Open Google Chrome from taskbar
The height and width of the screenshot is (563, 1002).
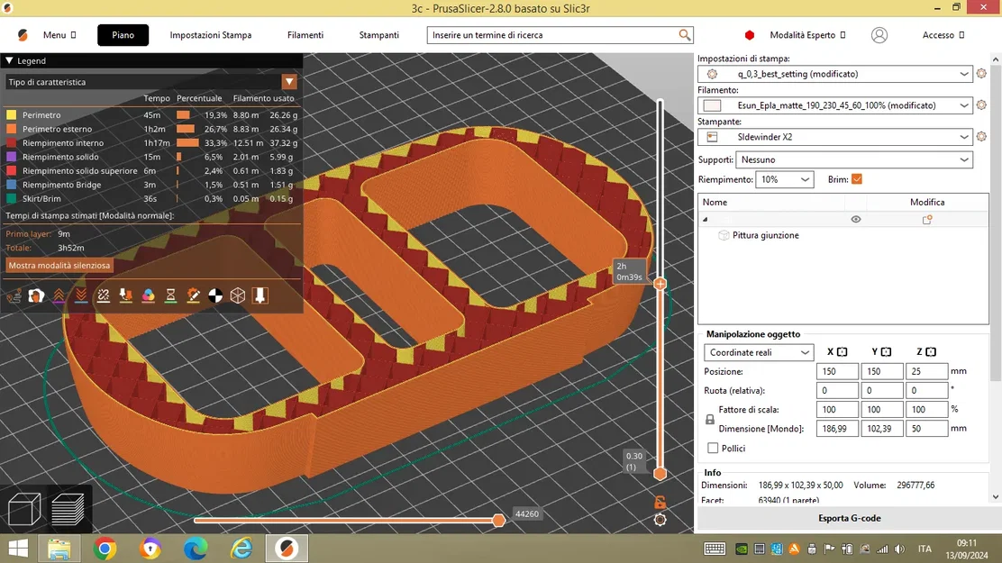point(105,549)
